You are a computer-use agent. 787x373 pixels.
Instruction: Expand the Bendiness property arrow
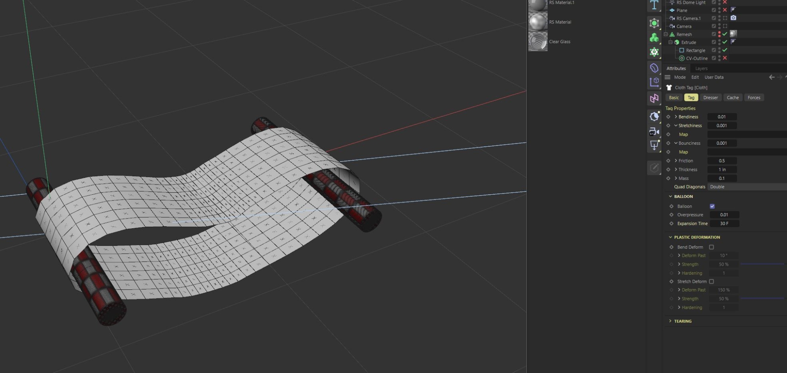pos(676,117)
